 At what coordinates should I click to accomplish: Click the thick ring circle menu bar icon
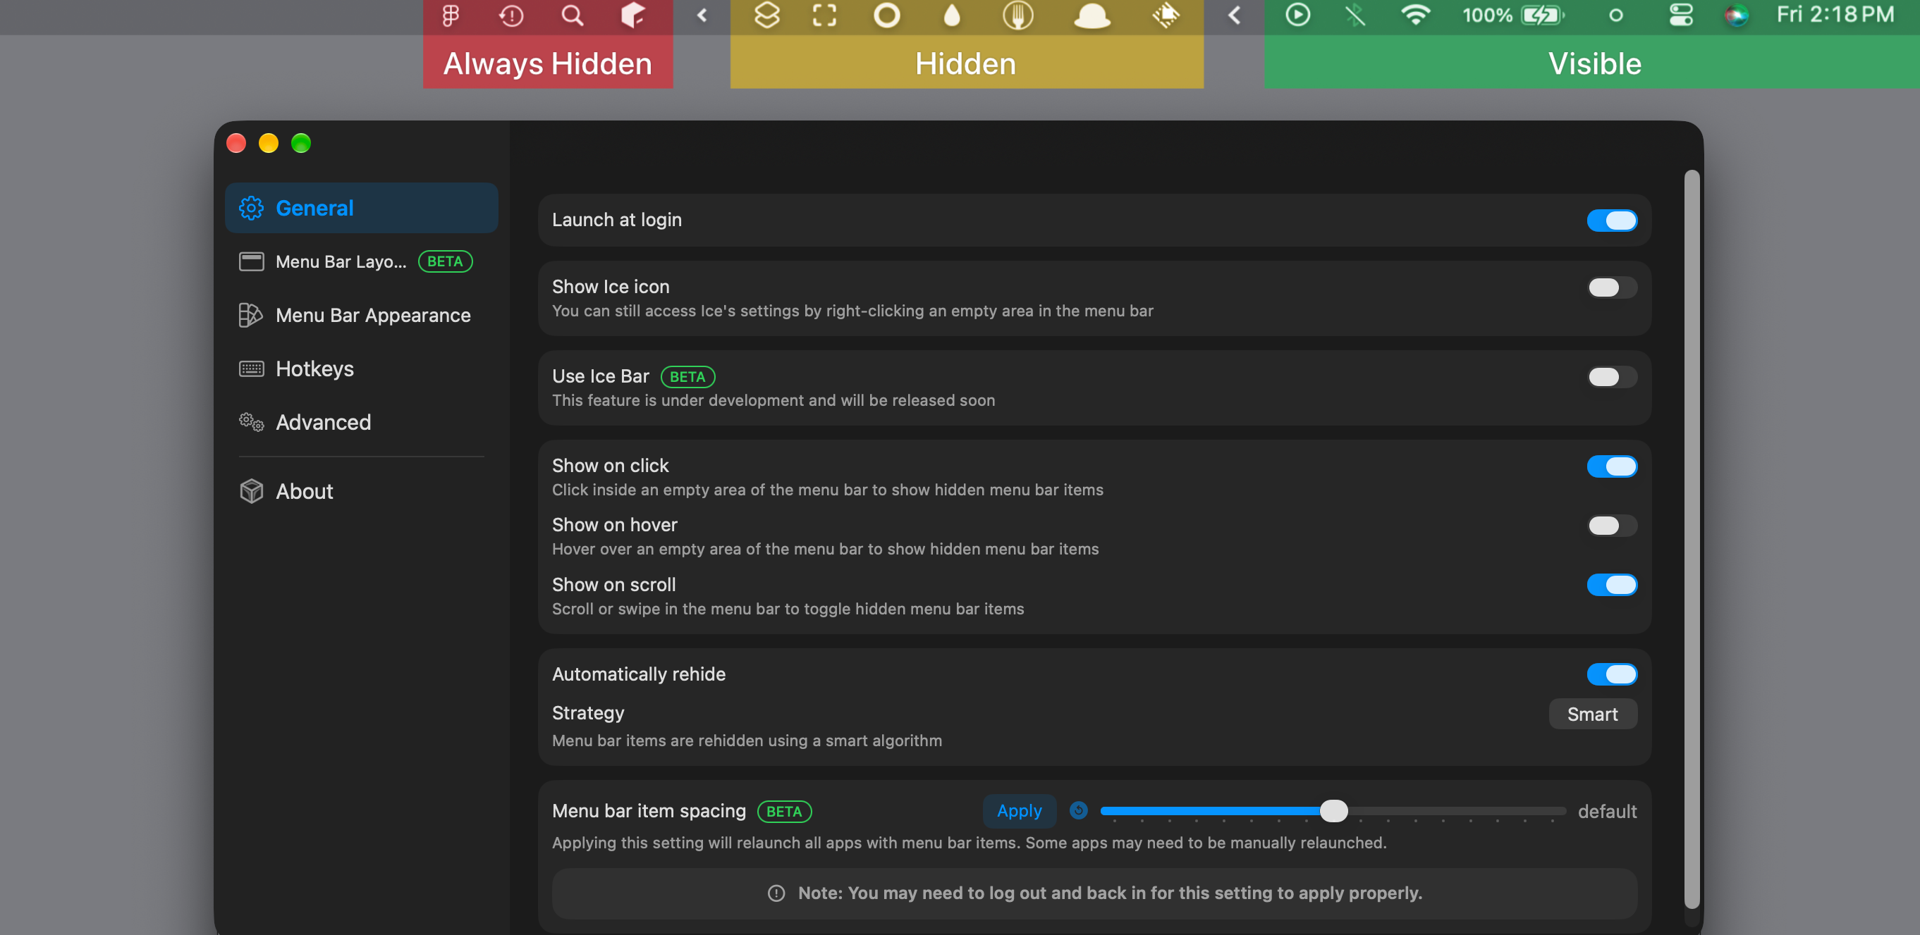[x=886, y=15]
